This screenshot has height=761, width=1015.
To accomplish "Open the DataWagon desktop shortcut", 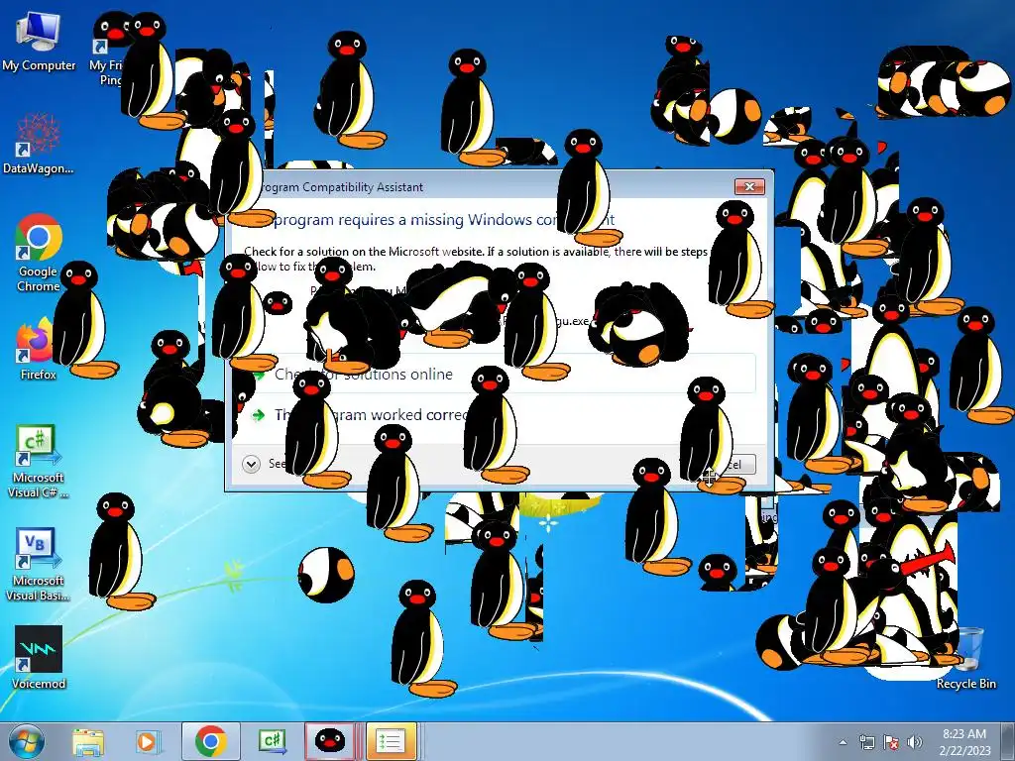I will point(39,144).
